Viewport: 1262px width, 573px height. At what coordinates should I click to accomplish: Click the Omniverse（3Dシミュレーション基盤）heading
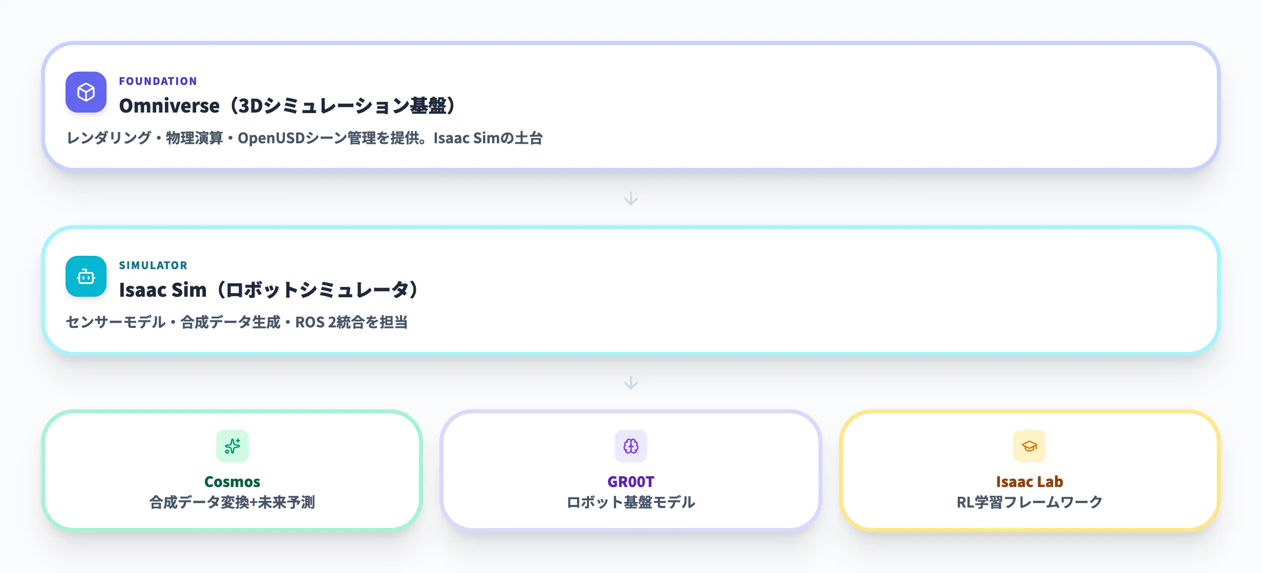287,106
